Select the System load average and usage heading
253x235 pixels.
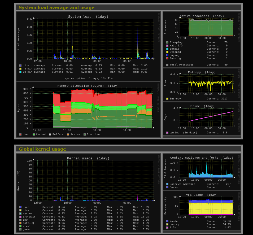coord(56,7)
